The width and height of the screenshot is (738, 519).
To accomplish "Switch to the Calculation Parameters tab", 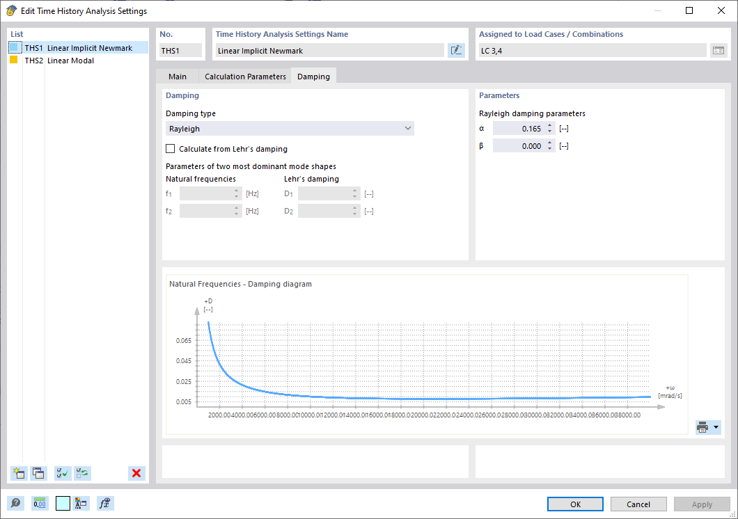I will pos(245,76).
